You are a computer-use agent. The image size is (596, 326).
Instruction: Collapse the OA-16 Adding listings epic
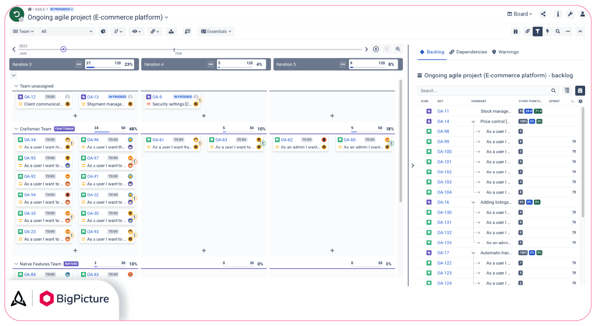pyautogui.click(x=473, y=202)
